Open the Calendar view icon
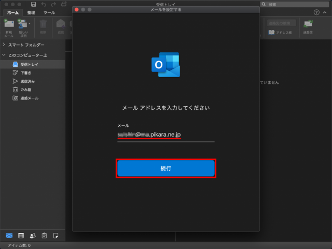 [x=21, y=235]
